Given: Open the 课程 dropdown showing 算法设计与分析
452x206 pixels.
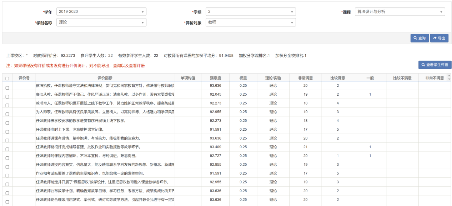Looking at the screenshot, I should pyautogui.click(x=400, y=12).
